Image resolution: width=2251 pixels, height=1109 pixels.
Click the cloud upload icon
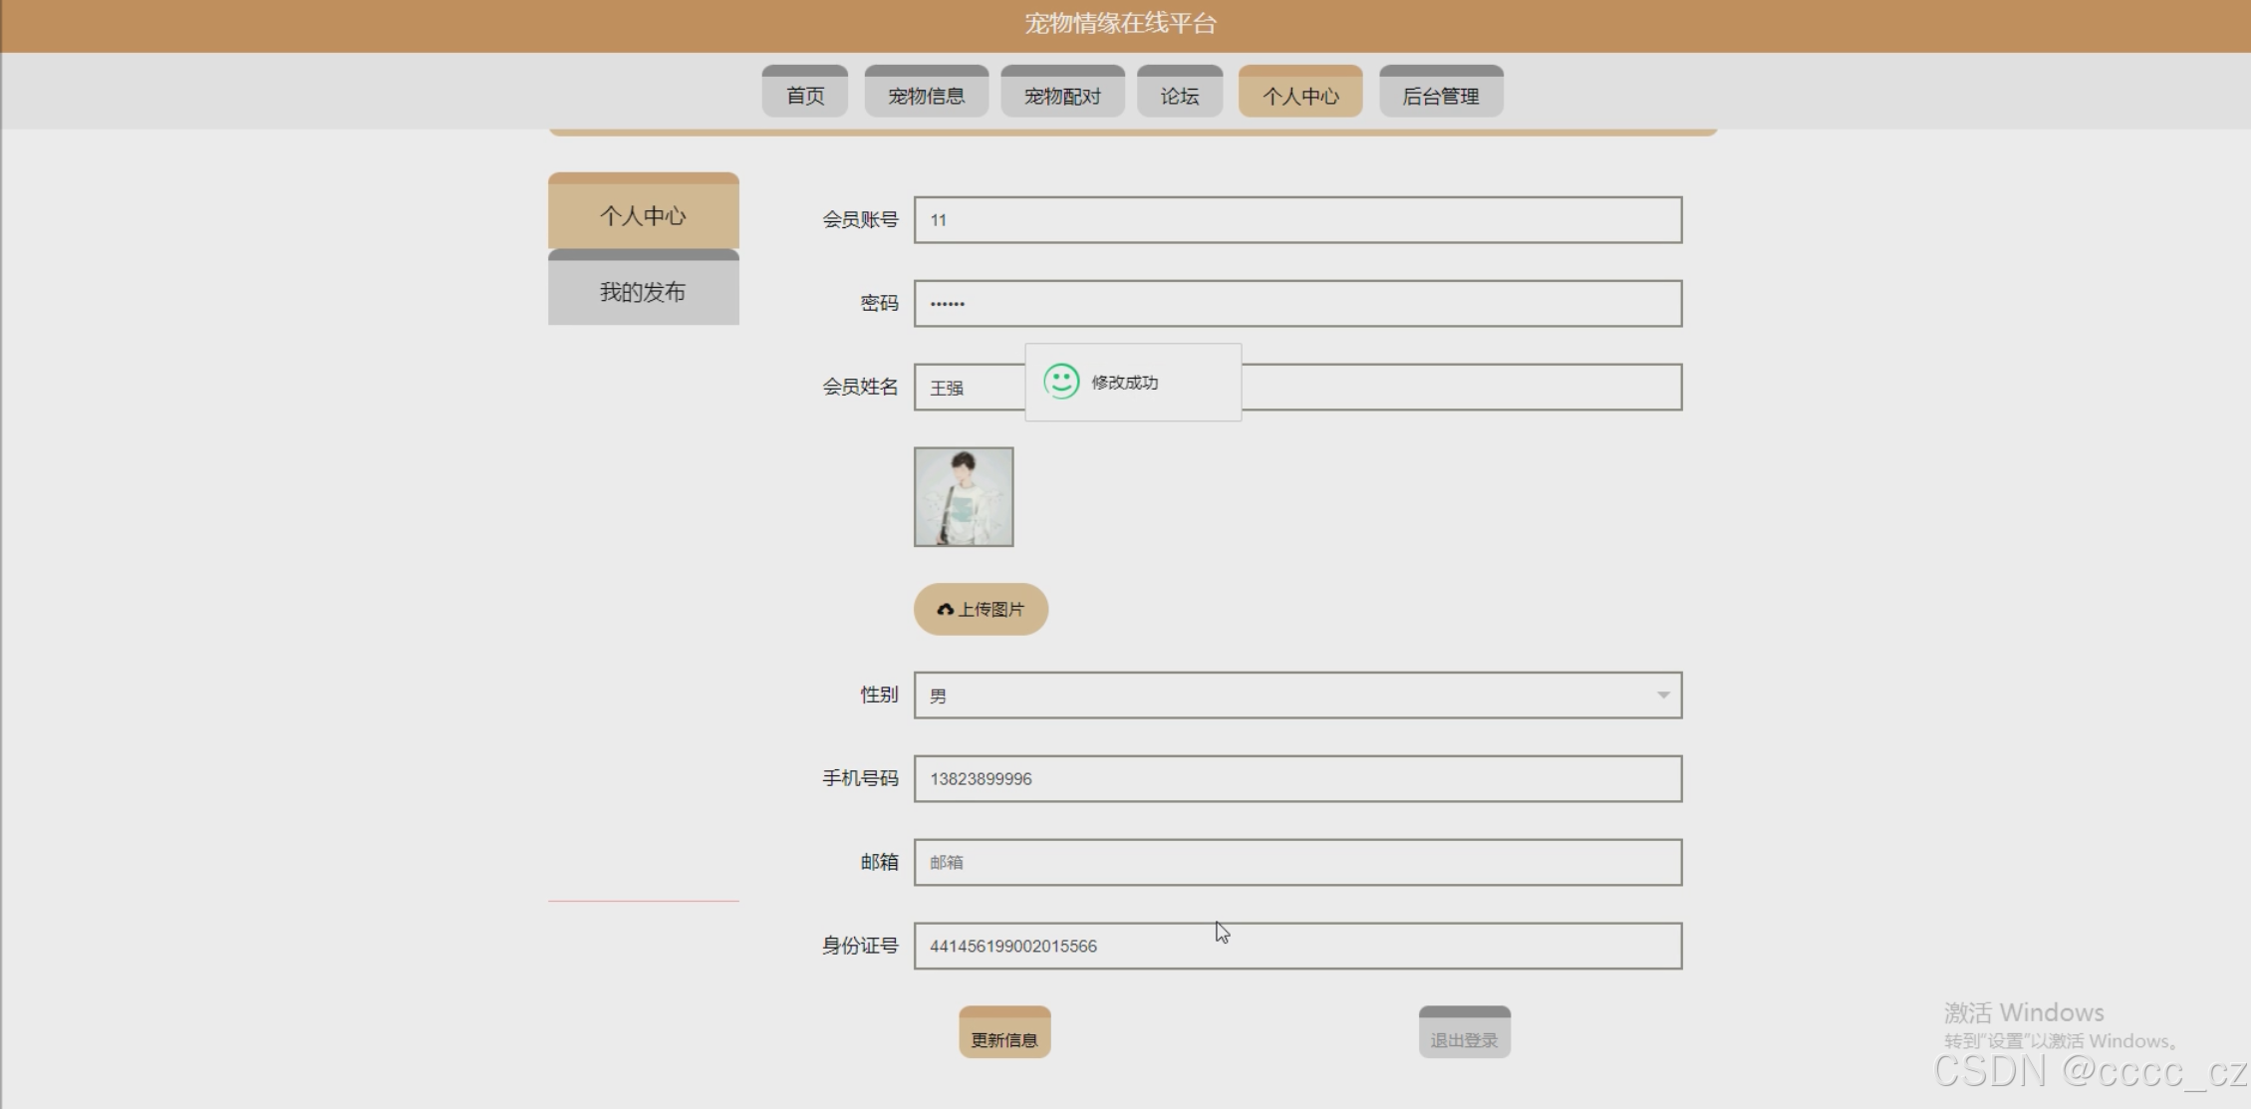tap(945, 610)
